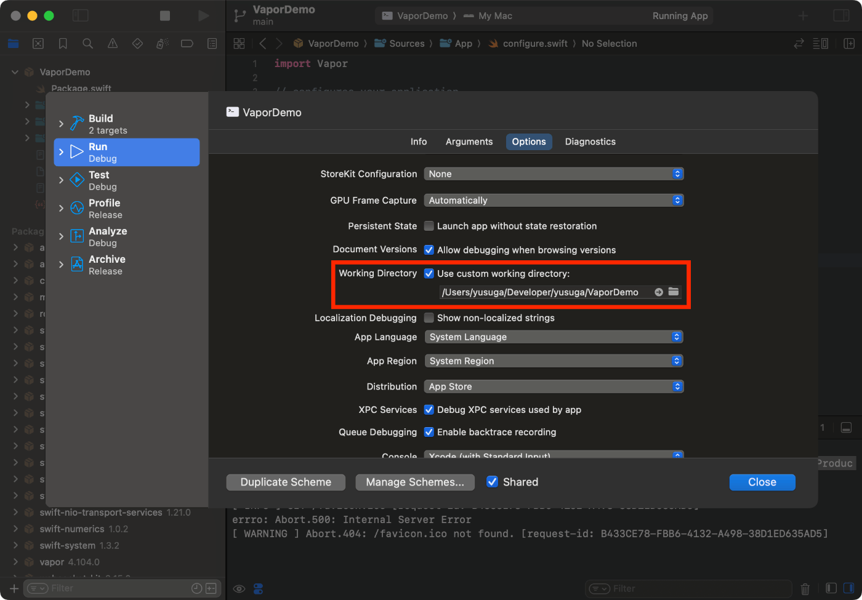
Task: Collapse the VaporDemo project tree
Action: tap(15, 72)
